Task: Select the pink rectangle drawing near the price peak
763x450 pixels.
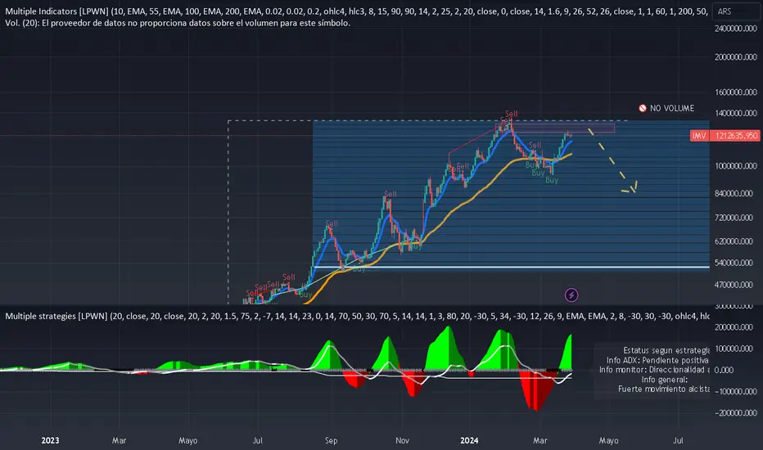Action: (x=555, y=128)
